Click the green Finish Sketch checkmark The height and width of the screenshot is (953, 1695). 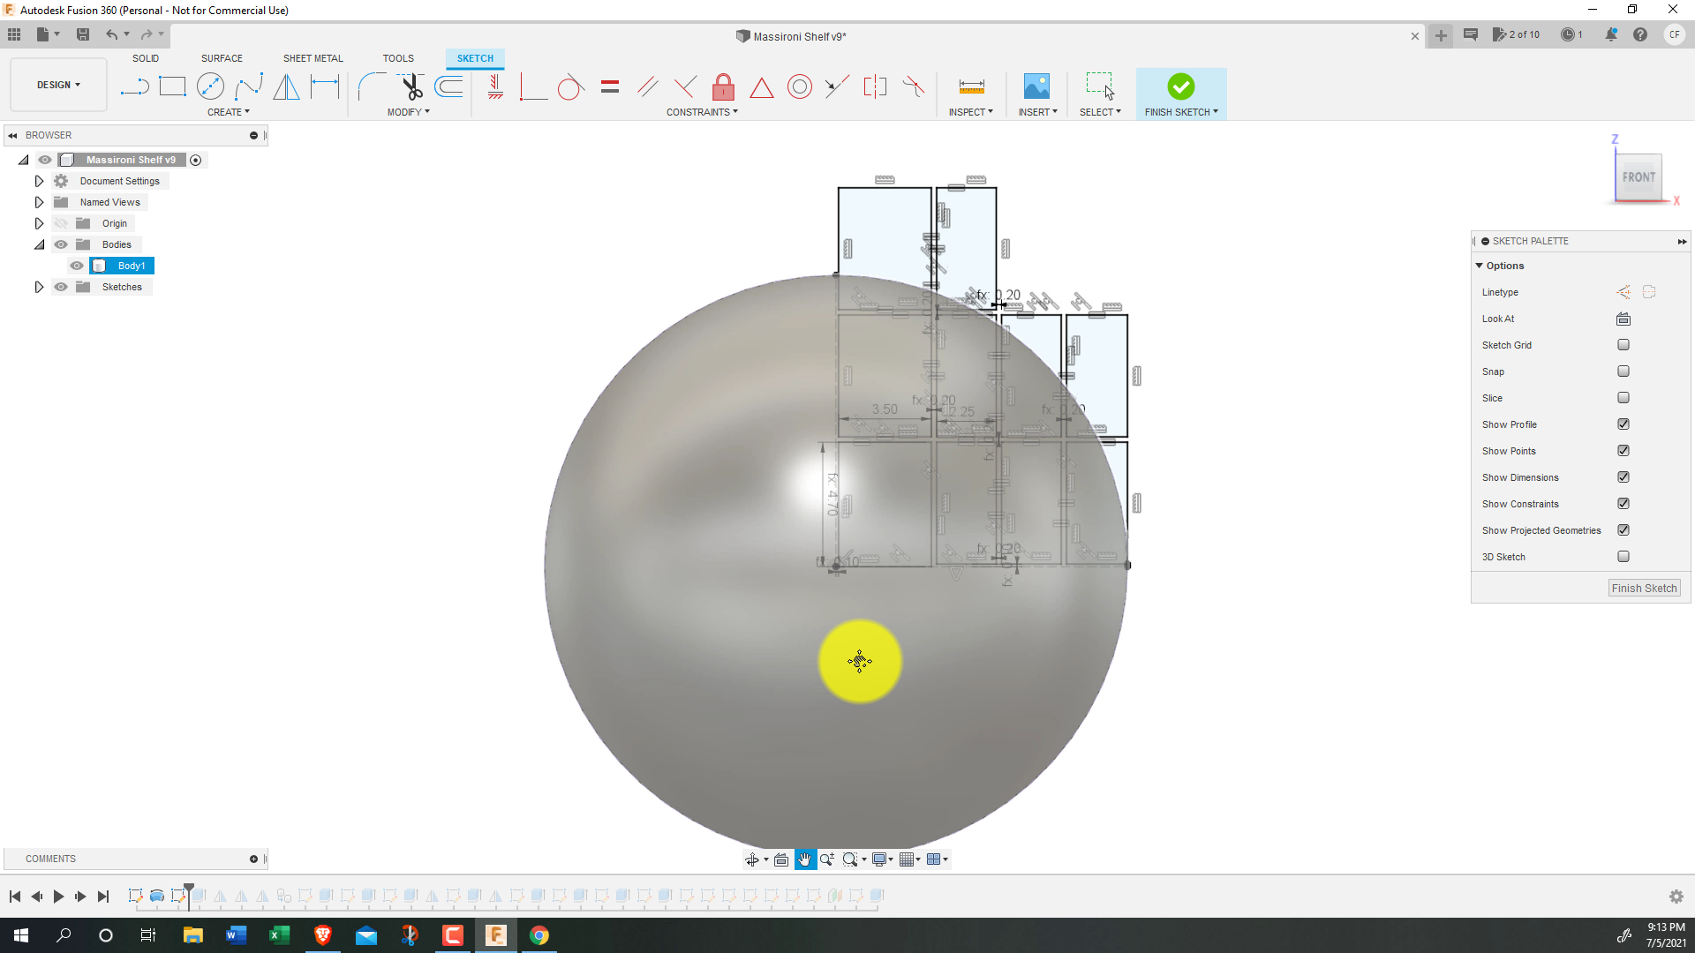(1180, 86)
